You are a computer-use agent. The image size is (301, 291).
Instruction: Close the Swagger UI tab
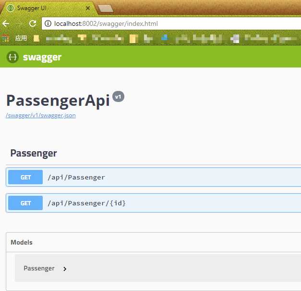tap(88, 8)
